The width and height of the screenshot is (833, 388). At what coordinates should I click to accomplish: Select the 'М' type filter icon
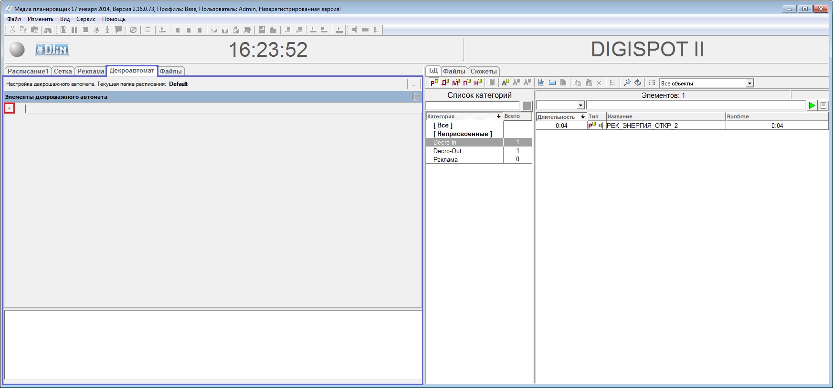456,83
